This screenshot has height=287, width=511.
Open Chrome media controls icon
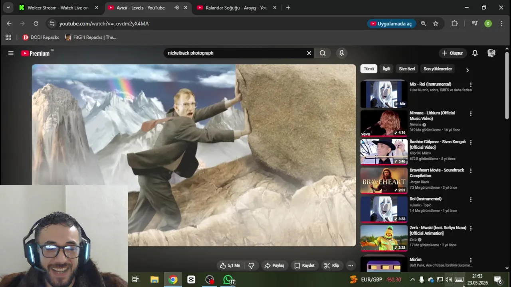[474, 24]
